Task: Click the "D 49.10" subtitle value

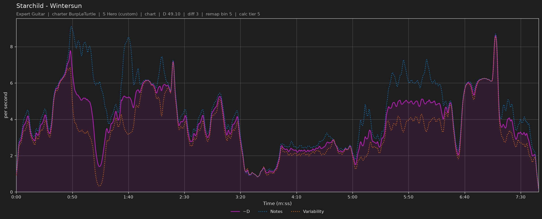Action: click(172, 14)
